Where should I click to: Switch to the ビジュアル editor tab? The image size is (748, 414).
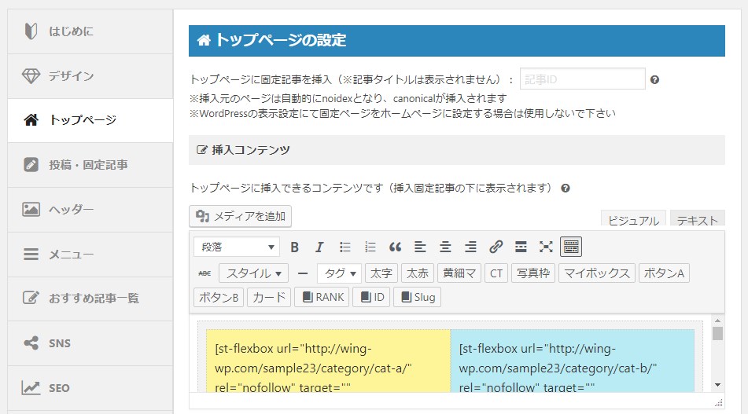633,220
